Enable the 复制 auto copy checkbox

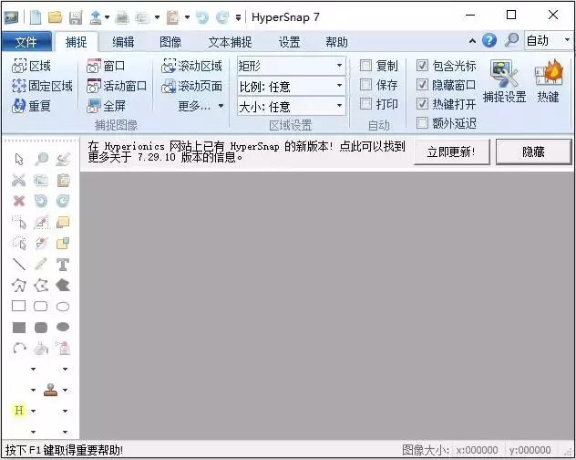(365, 66)
